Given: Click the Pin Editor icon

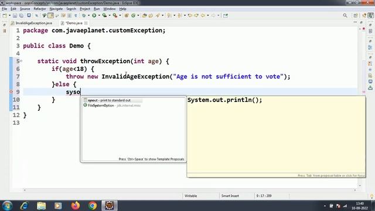Looking at the screenshot, I should tap(225, 16).
